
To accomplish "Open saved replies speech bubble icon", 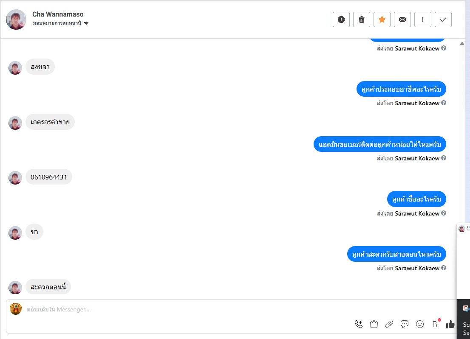I will click(405, 324).
